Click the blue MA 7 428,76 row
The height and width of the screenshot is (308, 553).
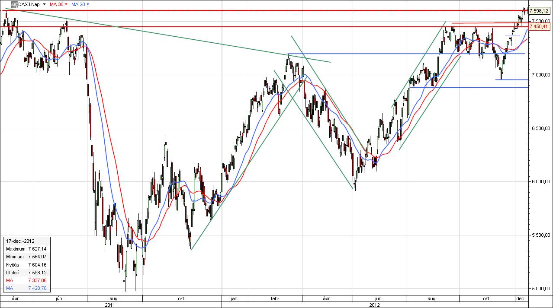pyautogui.click(x=26, y=288)
